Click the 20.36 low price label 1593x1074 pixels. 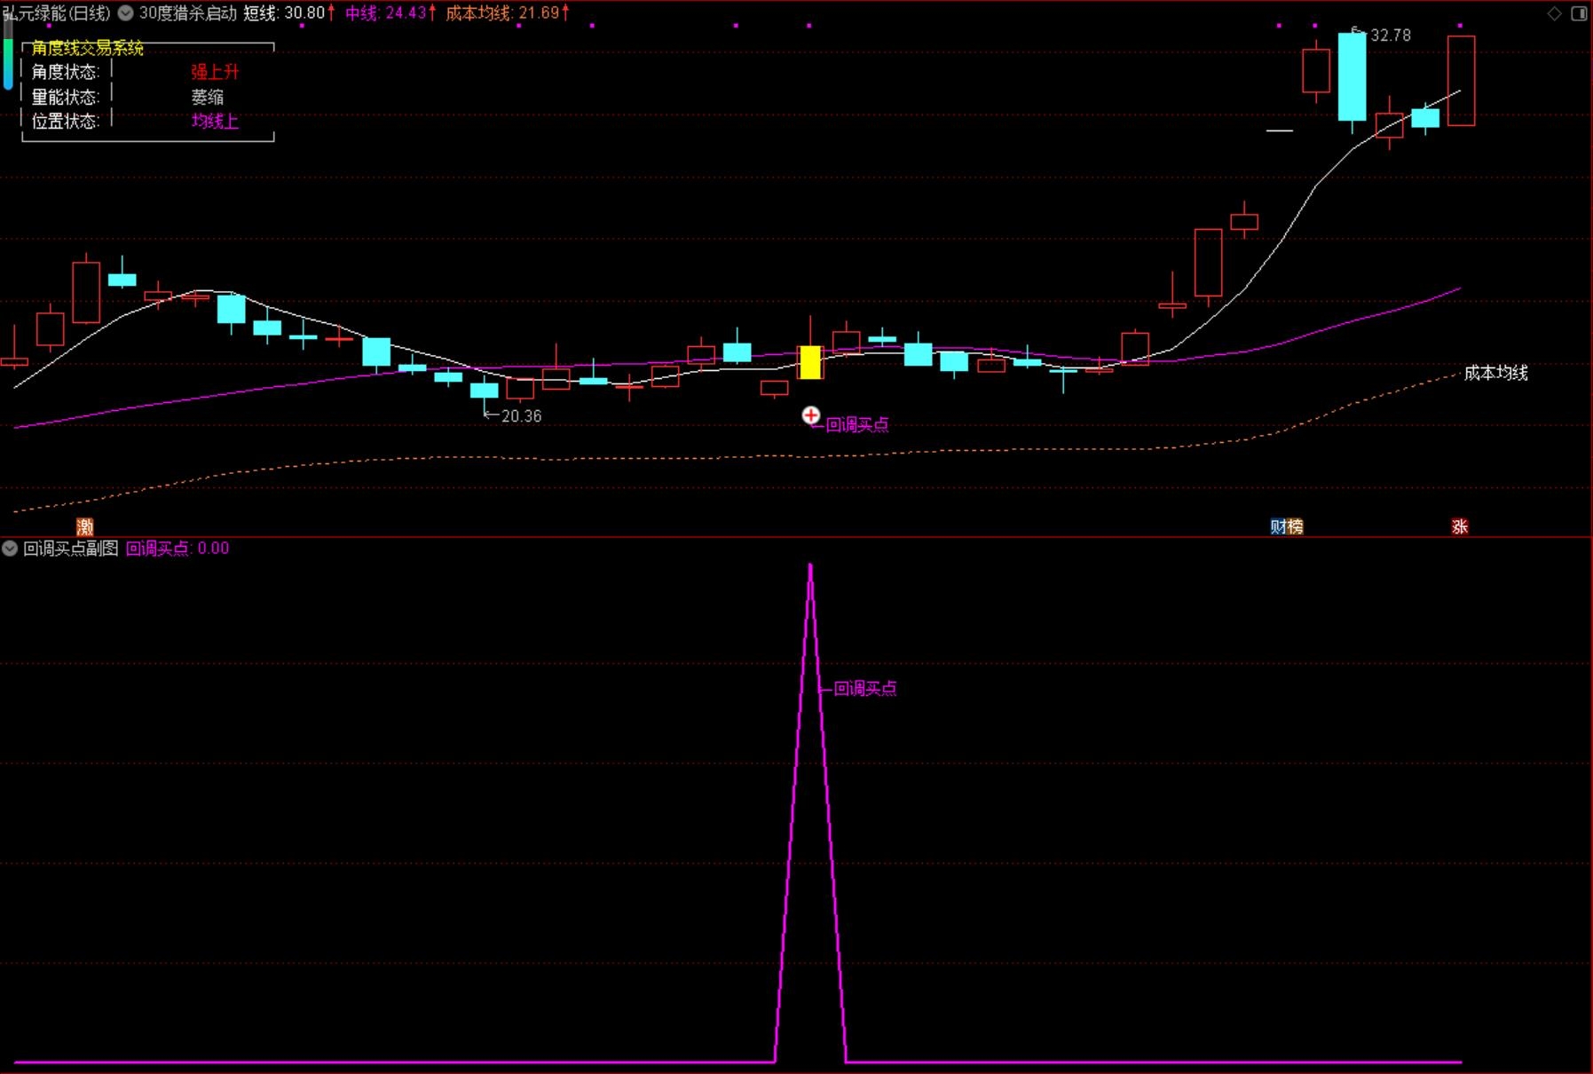pyautogui.click(x=521, y=415)
